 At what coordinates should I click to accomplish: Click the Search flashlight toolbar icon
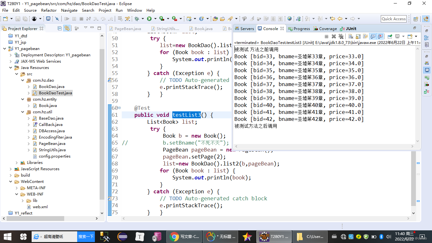(x=230, y=19)
